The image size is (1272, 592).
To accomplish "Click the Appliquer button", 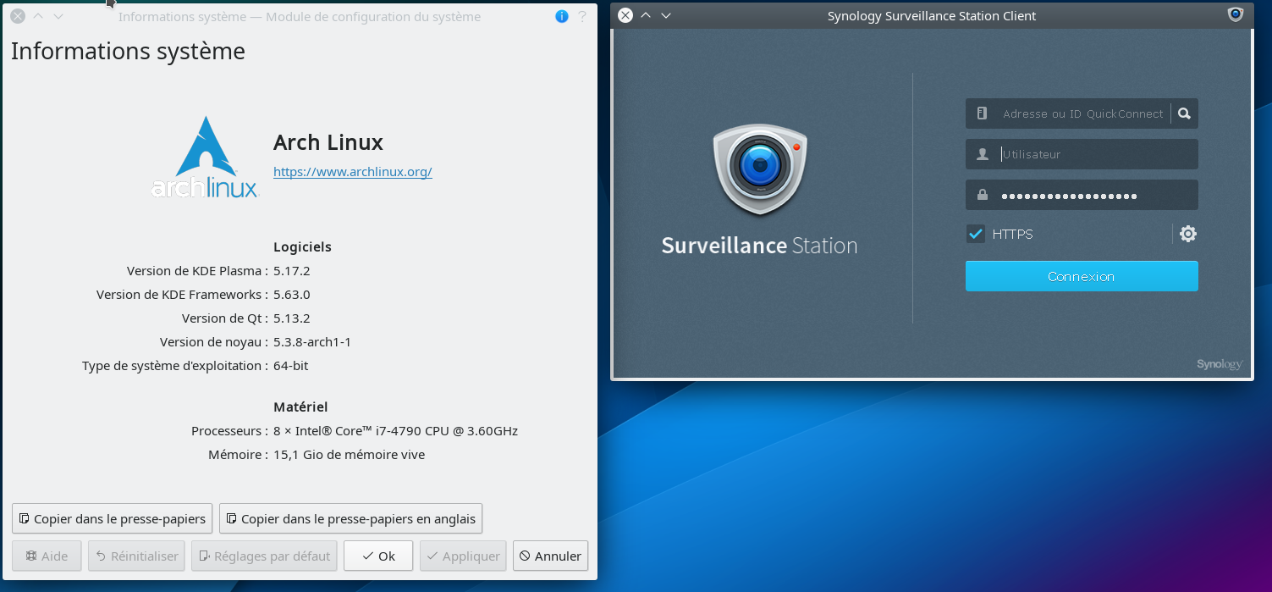I will [x=463, y=556].
